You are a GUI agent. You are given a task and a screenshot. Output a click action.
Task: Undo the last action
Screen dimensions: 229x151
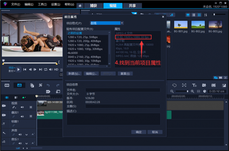tap(48, 85)
